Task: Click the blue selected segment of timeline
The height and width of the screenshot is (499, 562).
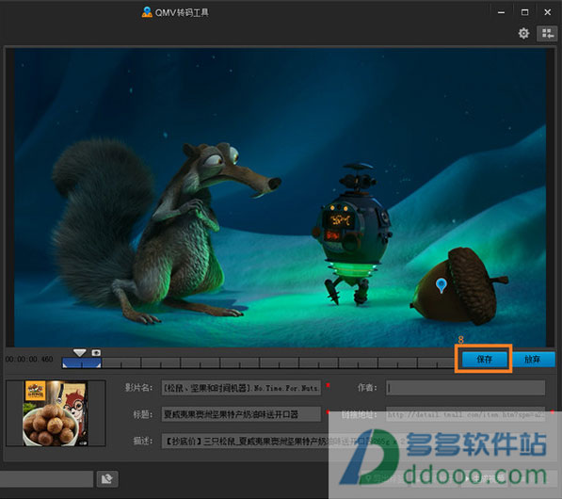Action: (x=82, y=363)
